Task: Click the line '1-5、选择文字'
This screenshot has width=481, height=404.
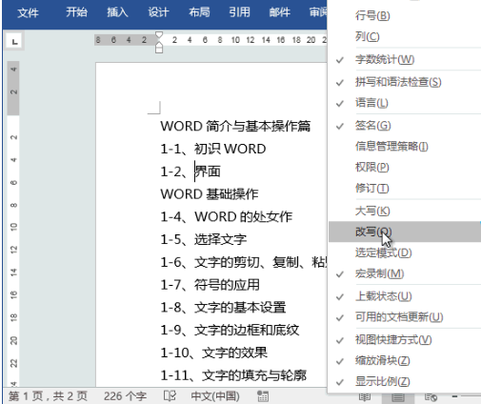Action: [204, 240]
